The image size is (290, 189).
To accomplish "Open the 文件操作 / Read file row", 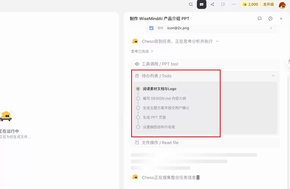I will pyautogui.click(x=205, y=143).
